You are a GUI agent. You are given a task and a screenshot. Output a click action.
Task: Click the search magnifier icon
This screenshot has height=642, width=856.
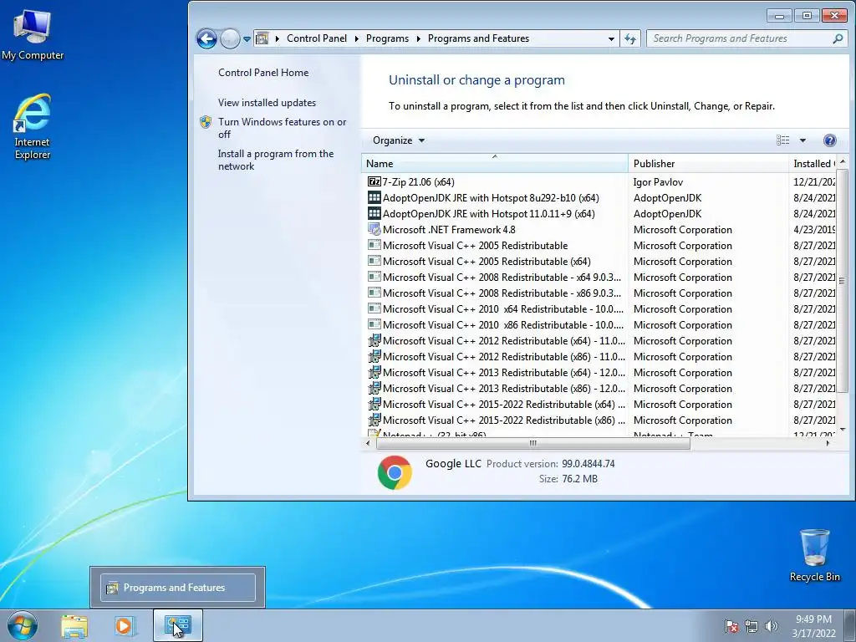coord(838,38)
